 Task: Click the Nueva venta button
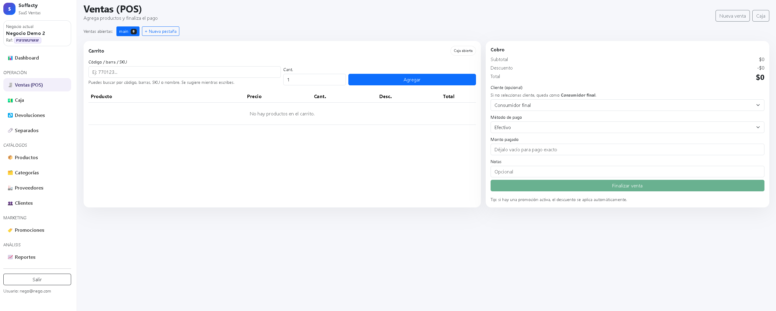[x=732, y=15]
